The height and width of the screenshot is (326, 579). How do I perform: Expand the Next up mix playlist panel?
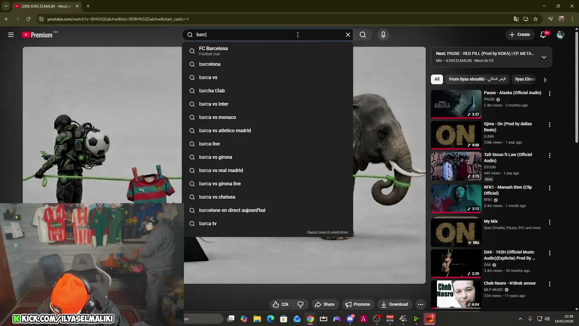click(x=544, y=57)
